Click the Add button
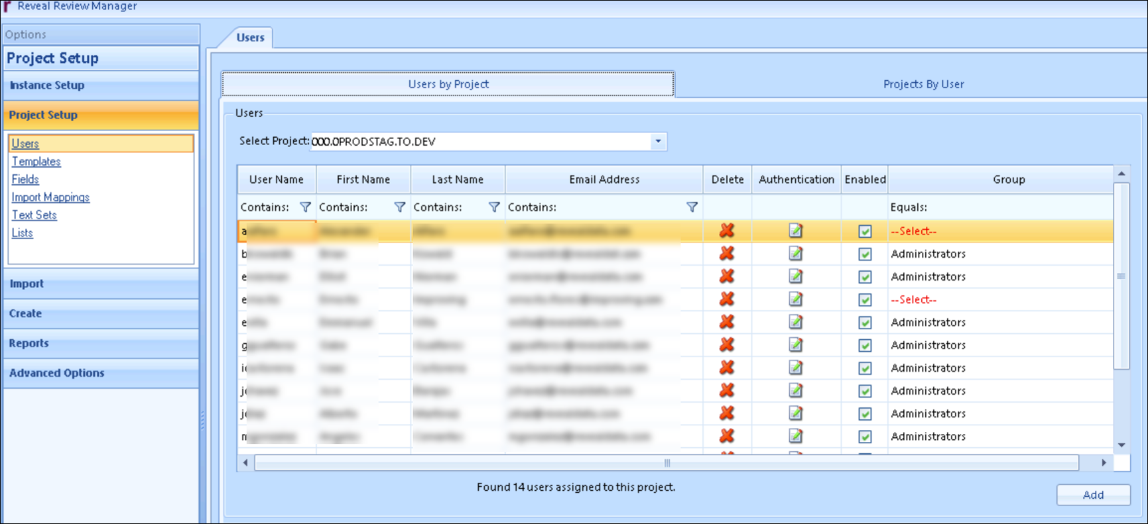This screenshot has width=1148, height=524. [x=1093, y=495]
